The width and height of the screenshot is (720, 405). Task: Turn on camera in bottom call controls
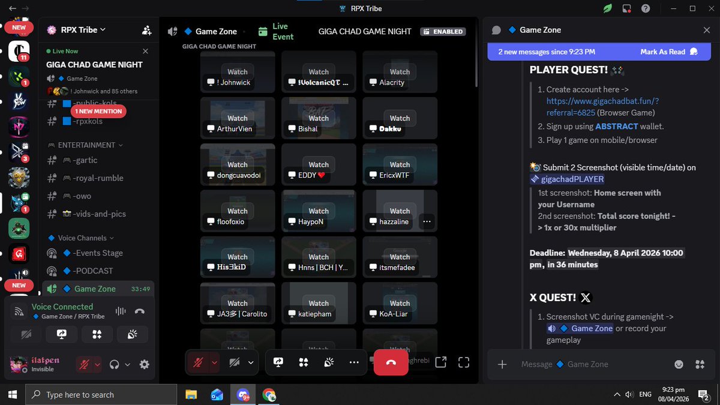234,362
